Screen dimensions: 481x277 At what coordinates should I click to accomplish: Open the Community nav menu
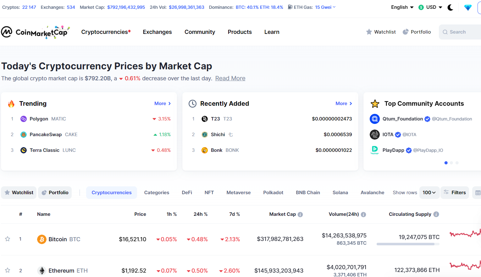click(200, 32)
